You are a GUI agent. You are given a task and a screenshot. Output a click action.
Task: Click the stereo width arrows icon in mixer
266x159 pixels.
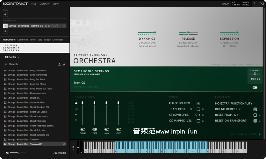(x=76, y=114)
